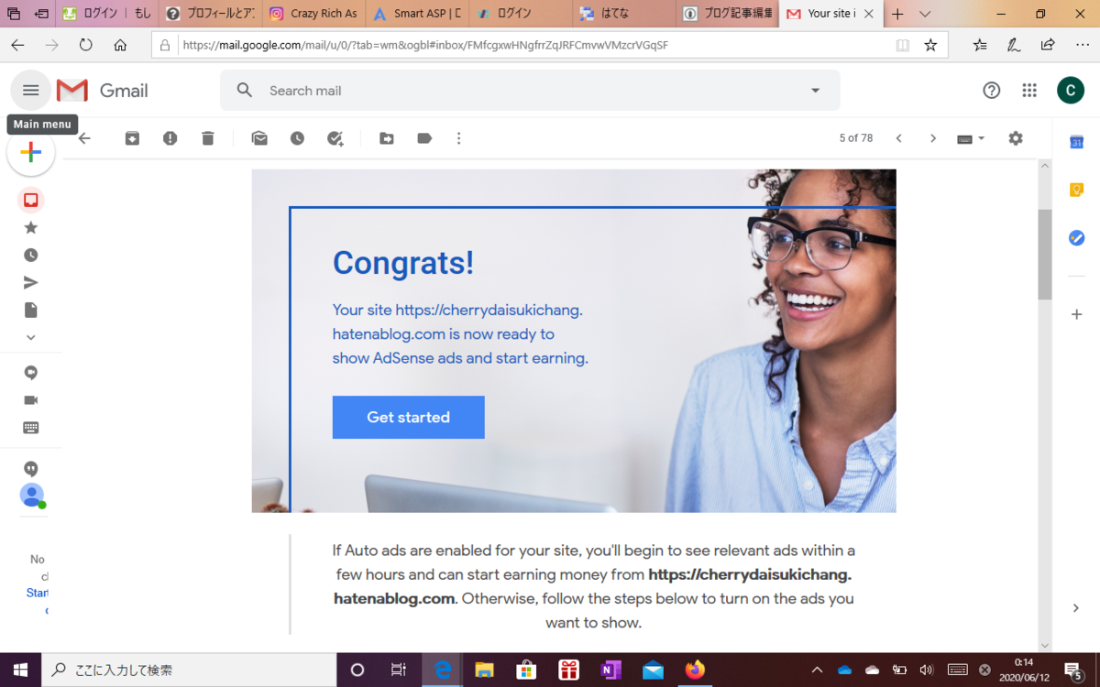Open Sent mail icon
1100x687 pixels.
point(31,282)
